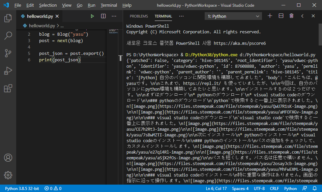Click the VS Code logo icon
The image size is (322, 192).
tap(6, 5)
